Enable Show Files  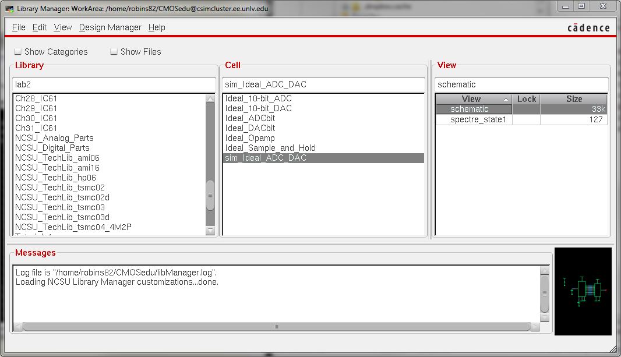pyautogui.click(x=114, y=51)
